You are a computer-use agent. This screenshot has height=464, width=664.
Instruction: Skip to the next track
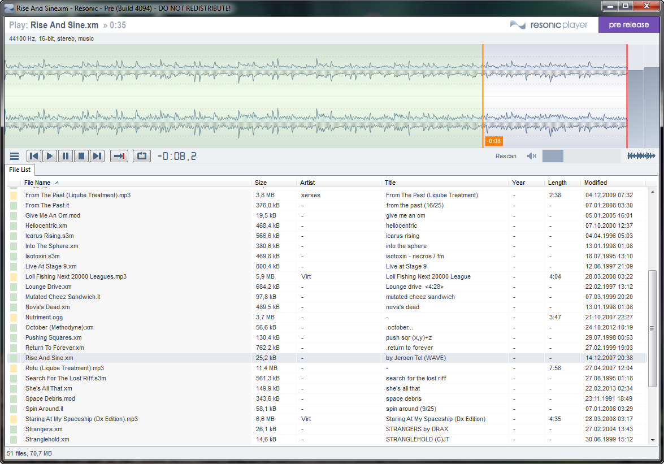pyautogui.click(x=97, y=157)
